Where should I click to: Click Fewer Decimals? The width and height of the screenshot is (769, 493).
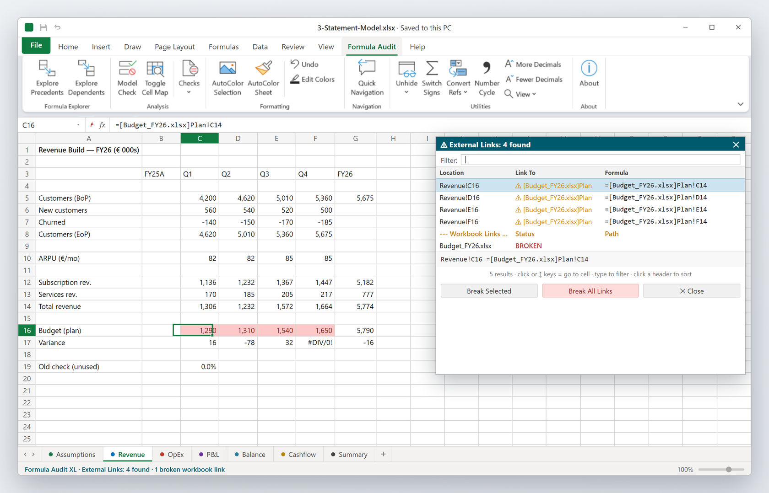(x=533, y=79)
